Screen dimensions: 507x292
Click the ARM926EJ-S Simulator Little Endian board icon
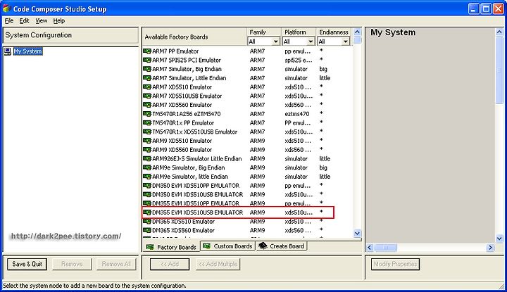tap(146, 158)
